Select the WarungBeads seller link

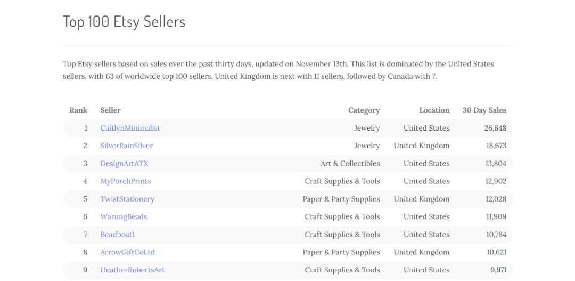click(124, 216)
